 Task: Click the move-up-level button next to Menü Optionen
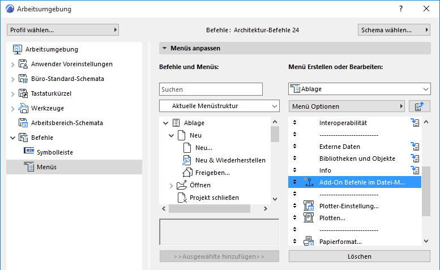coord(419,106)
